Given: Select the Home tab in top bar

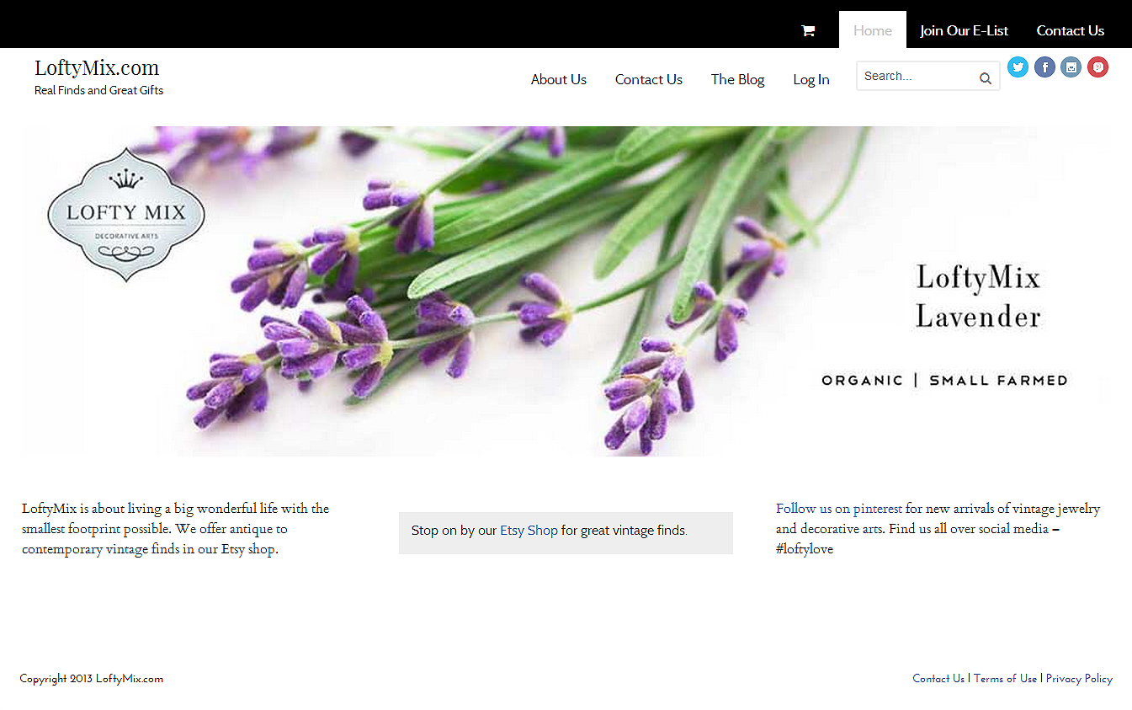Looking at the screenshot, I should 873,30.
